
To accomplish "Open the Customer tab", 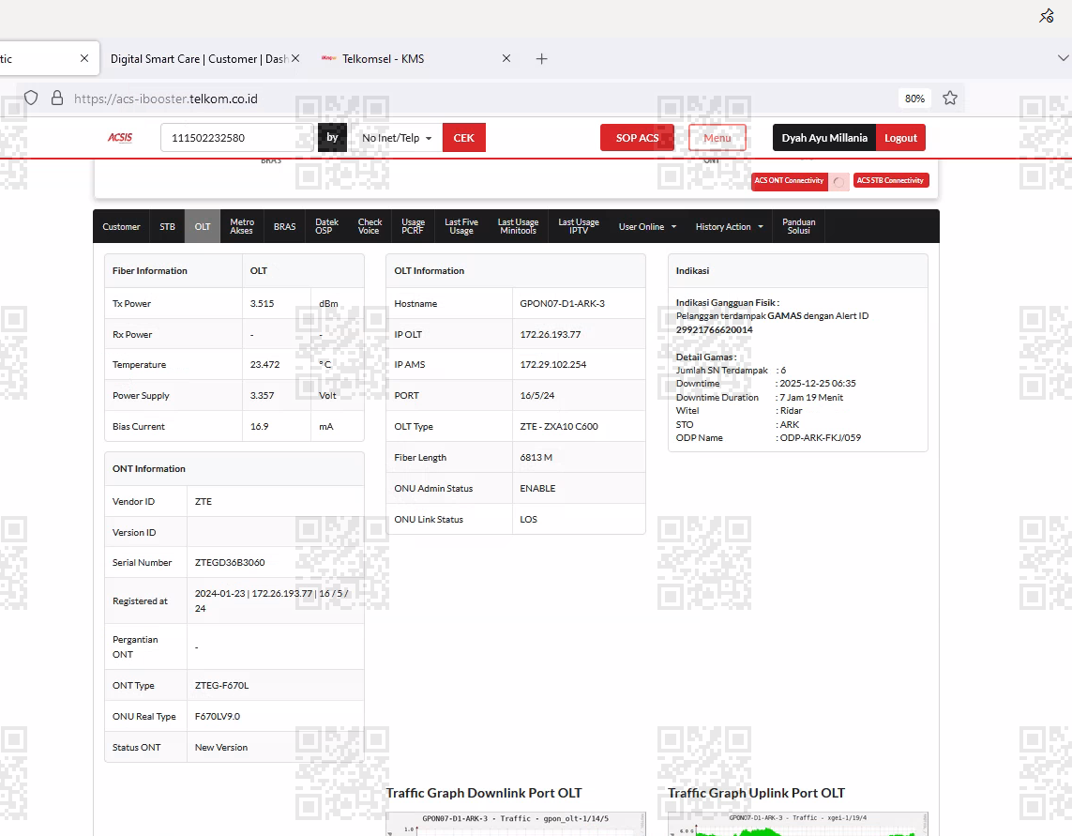I will (x=121, y=226).
